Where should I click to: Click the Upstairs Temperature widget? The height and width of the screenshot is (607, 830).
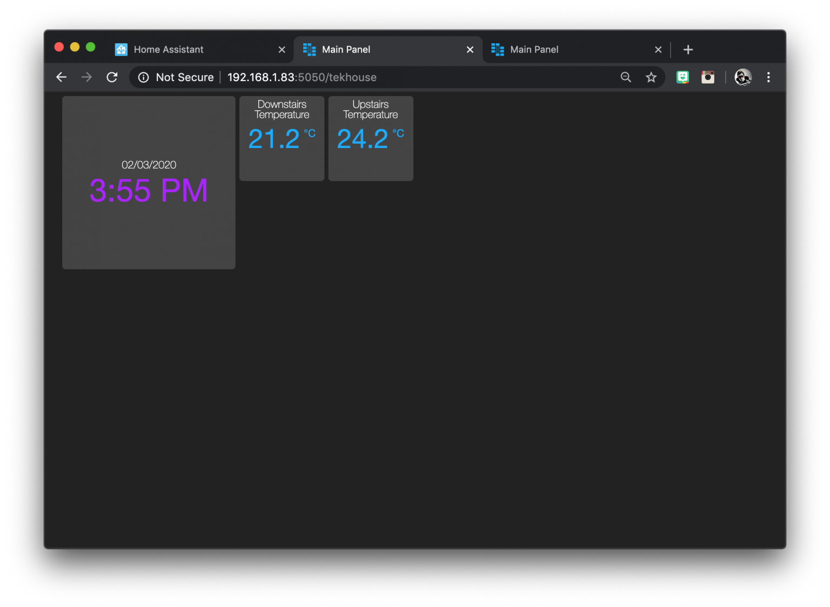coord(370,138)
